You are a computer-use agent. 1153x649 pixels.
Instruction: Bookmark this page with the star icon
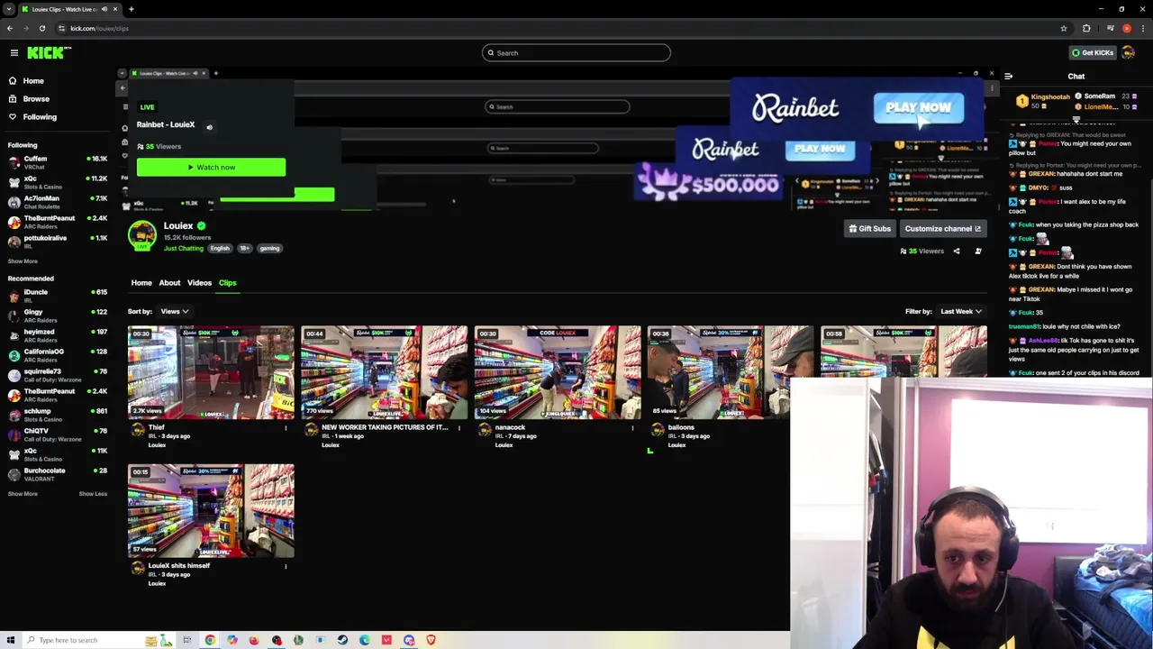click(x=1064, y=29)
